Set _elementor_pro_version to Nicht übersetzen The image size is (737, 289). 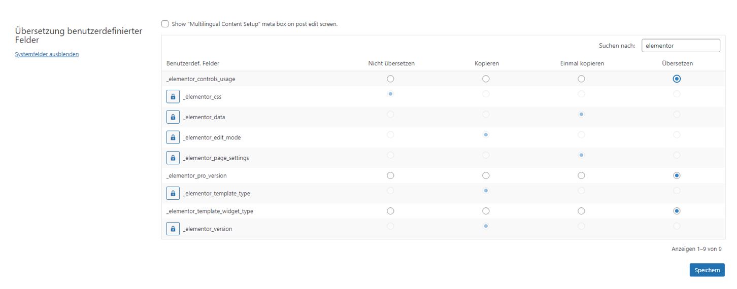[390, 175]
